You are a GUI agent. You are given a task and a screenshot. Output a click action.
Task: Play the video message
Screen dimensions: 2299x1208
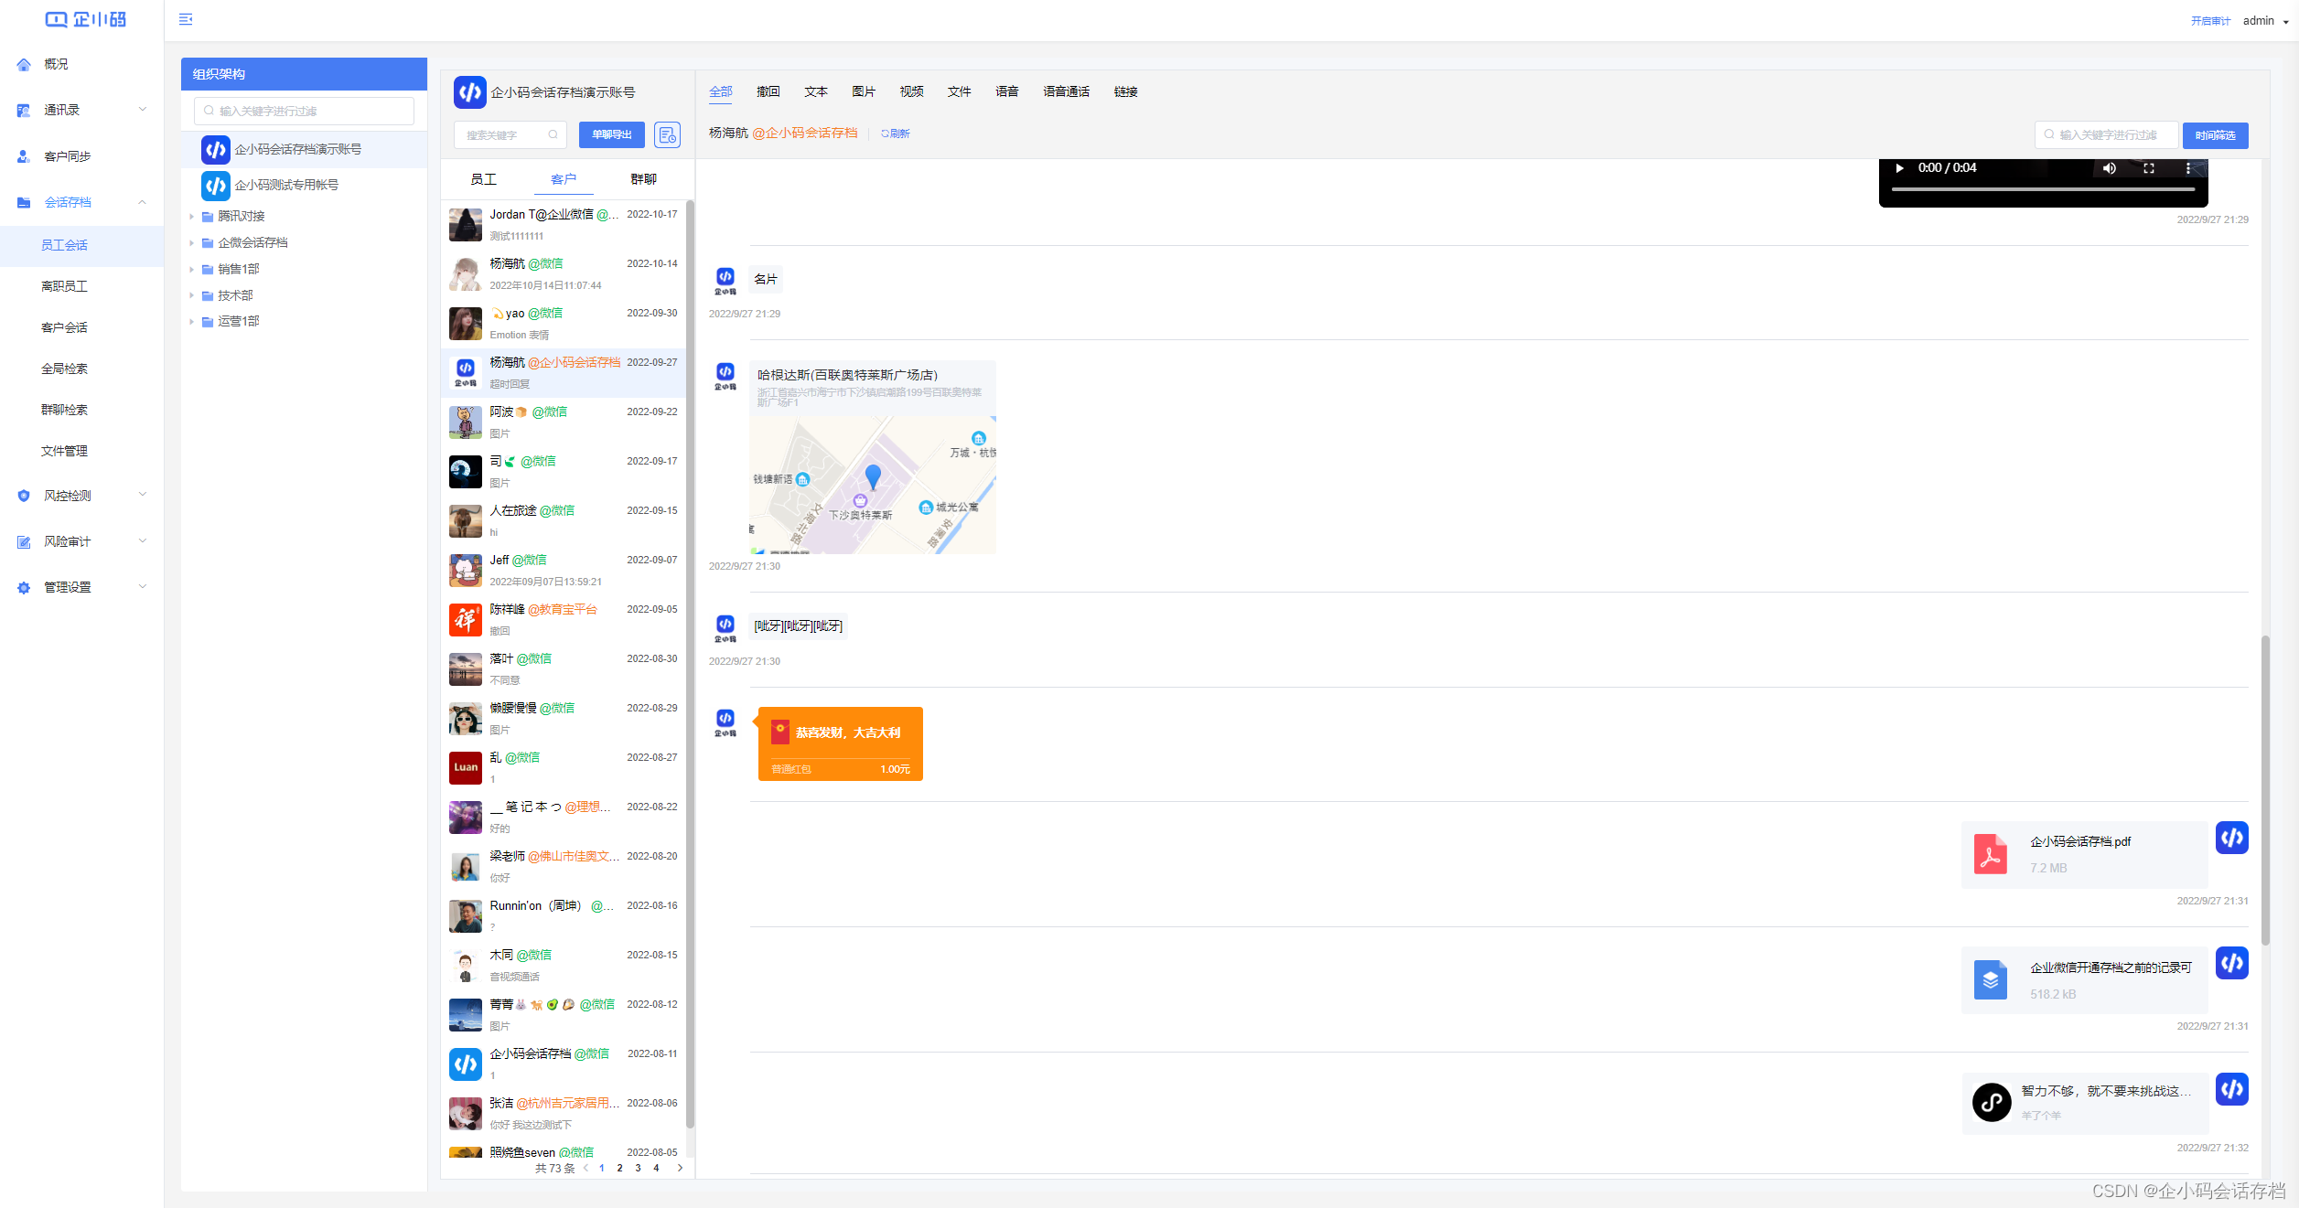coord(1899,168)
